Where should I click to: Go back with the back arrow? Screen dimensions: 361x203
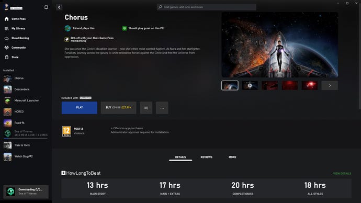(59, 7)
